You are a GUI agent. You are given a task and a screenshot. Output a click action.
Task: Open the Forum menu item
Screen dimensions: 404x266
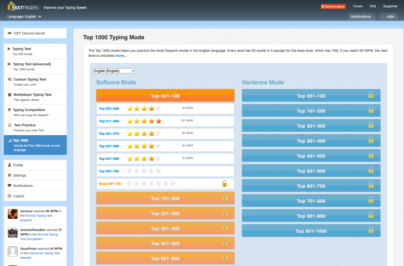[x=357, y=6]
